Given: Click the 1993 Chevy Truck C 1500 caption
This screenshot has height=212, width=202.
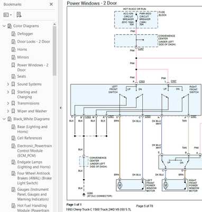Looking at the screenshot, I should click(x=99, y=209).
